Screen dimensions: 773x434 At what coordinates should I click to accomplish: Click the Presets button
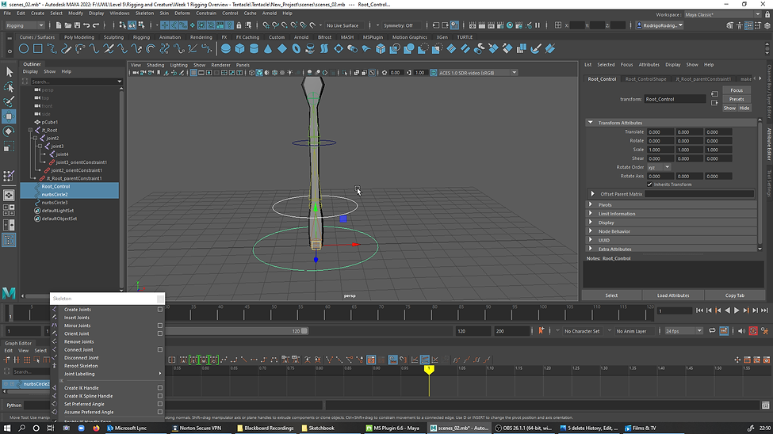(737, 99)
